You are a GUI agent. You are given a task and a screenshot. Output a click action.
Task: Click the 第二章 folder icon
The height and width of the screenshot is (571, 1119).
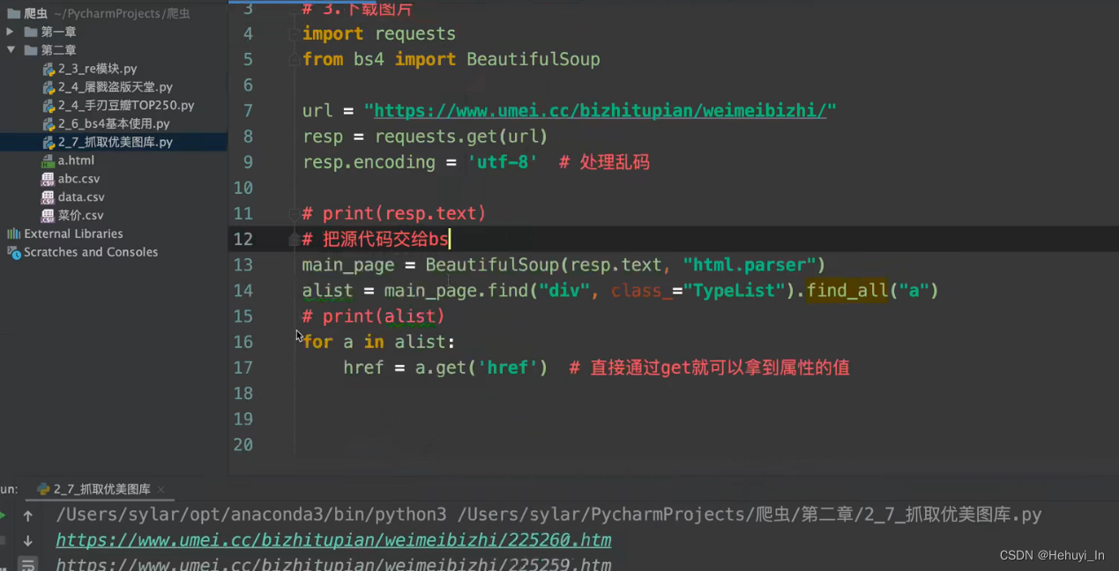[31, 50]
